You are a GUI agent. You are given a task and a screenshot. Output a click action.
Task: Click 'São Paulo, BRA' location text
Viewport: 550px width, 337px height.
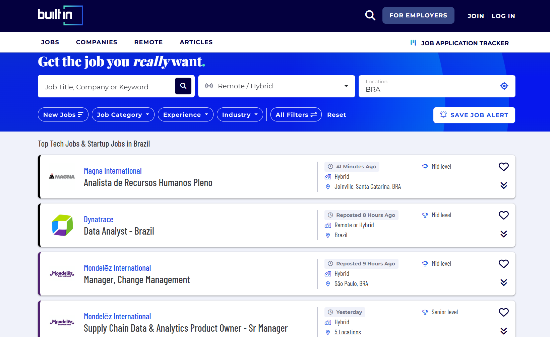tap(351, 284)
